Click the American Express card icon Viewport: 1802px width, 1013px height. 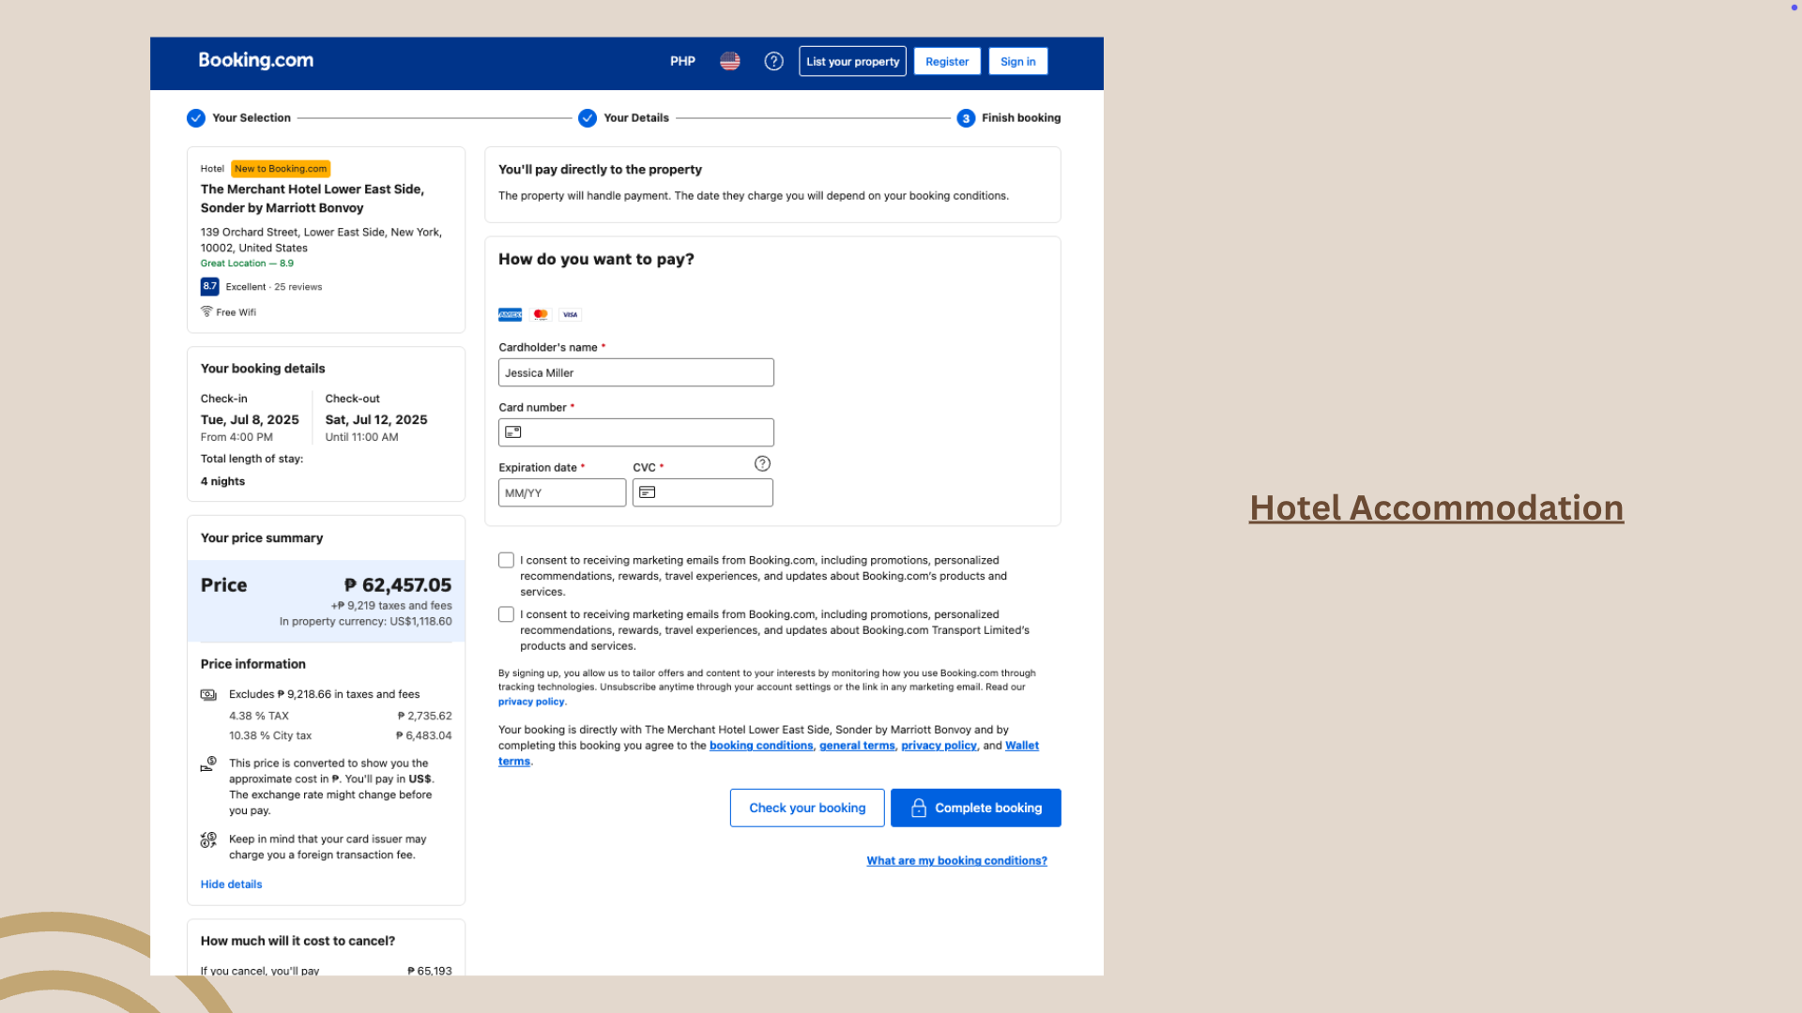pyautogui.click(x=510, y=314)
